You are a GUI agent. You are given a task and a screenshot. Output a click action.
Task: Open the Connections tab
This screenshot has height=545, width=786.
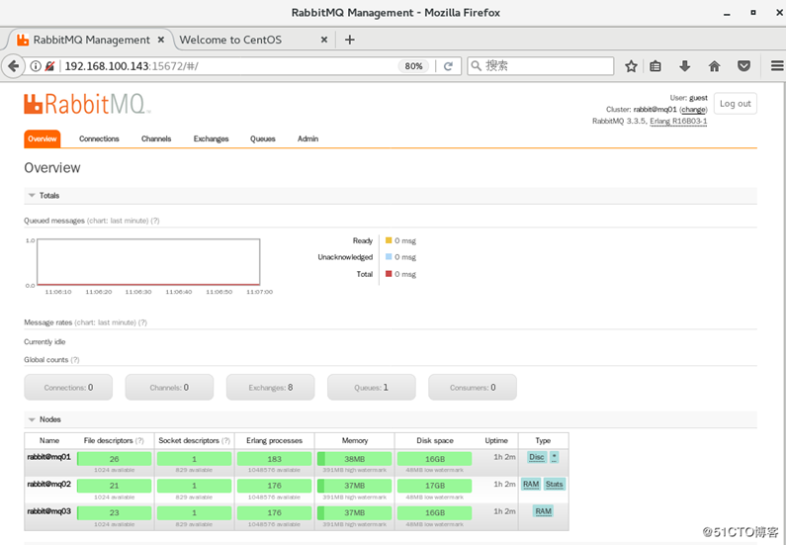(x=99, y=138)
